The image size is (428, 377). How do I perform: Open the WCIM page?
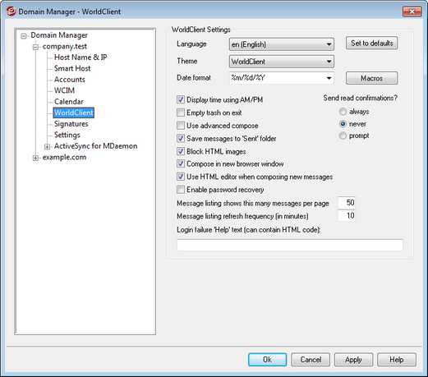64,90
